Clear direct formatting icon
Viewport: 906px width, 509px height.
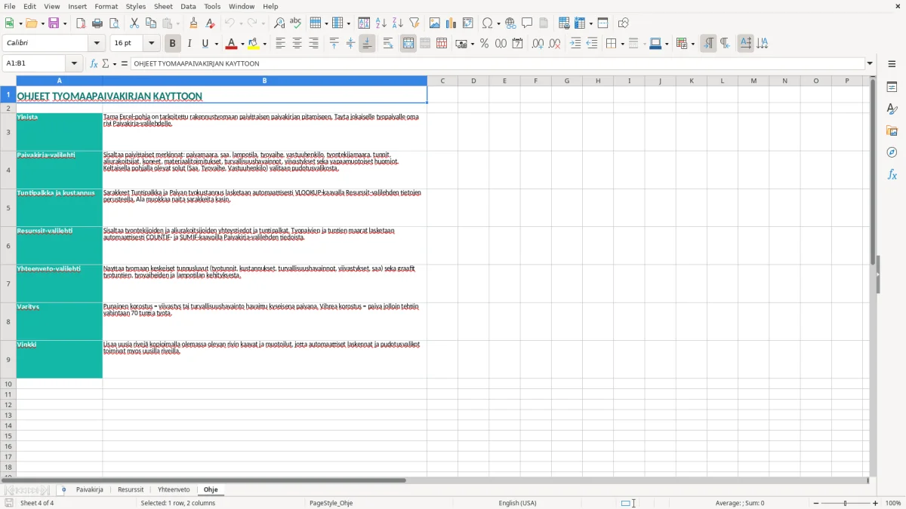coord(211,23)
